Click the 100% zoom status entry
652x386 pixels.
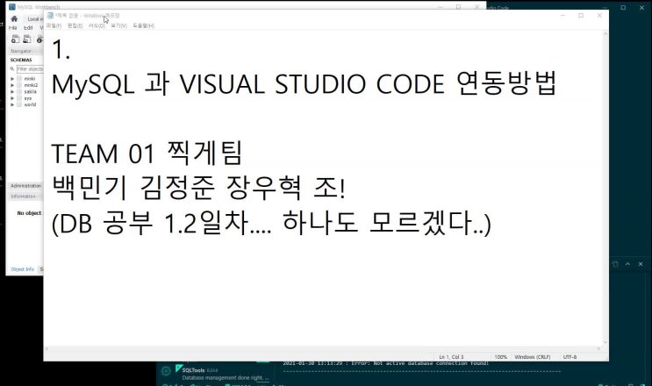pyautogui.click(x=501, y=357)
